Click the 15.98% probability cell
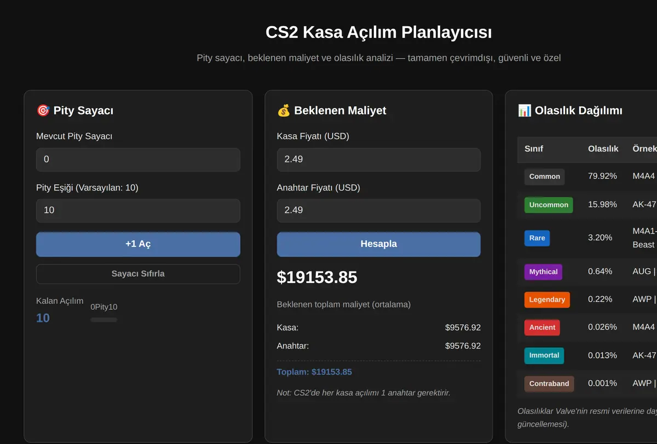The width and height of the screenshot is (657, 444). click(x=602, y=204)
